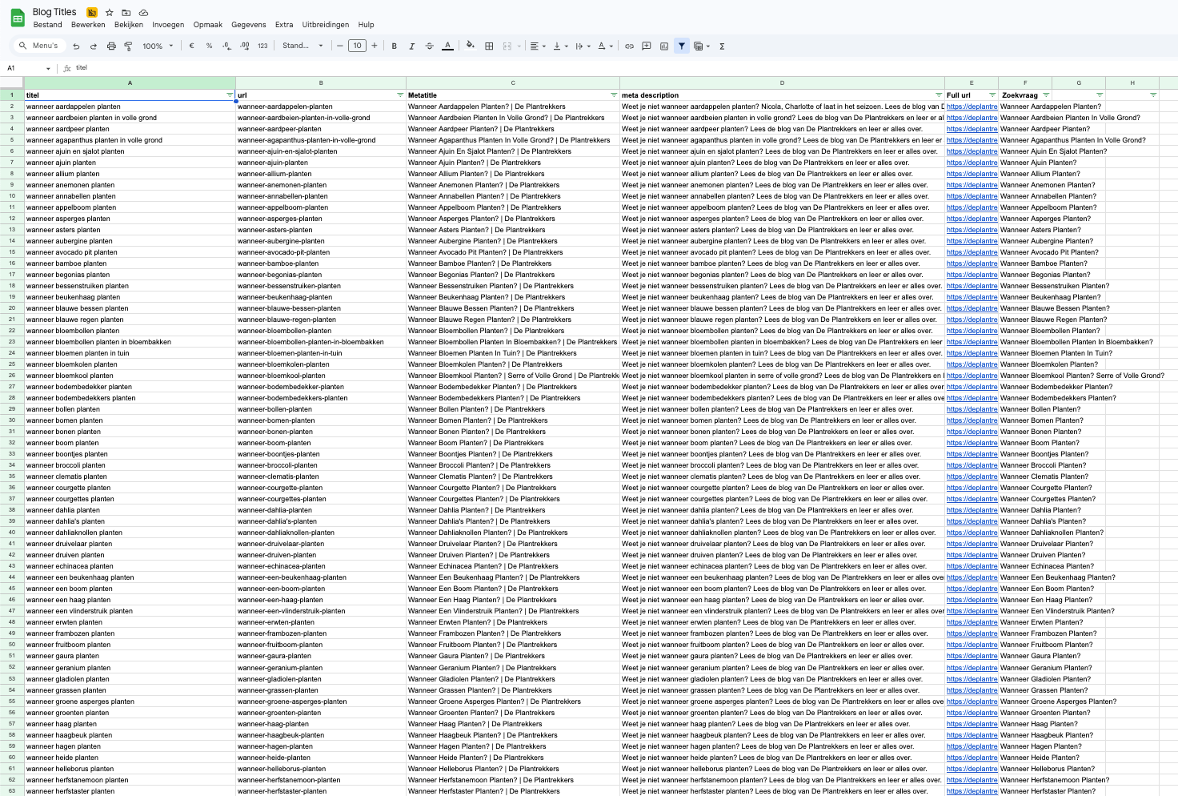
Task: Open the Google Sheets home icon
Action: [x=18, y=18]
